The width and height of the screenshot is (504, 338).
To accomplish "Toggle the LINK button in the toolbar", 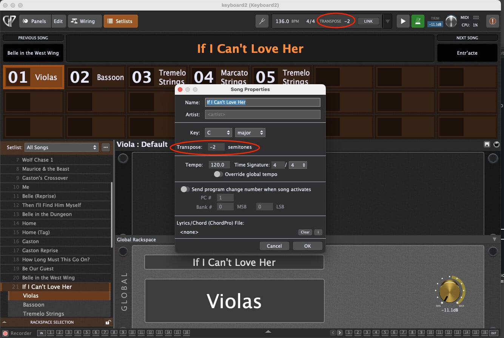I will pyautogui.click(x=368, y=21).
